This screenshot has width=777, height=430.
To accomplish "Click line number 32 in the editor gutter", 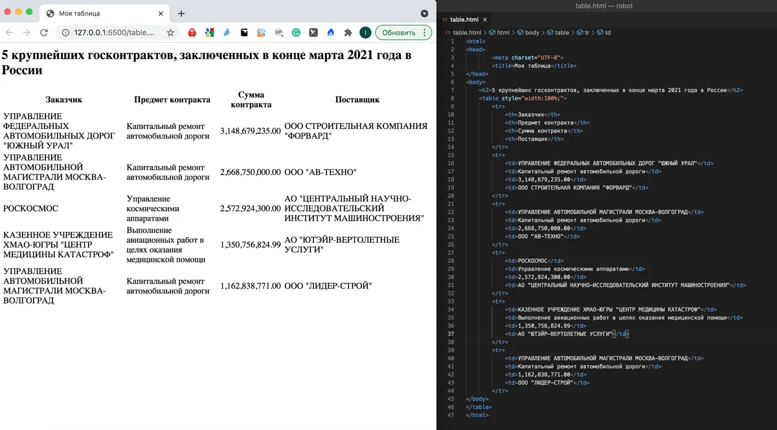I will coord(451,293).
